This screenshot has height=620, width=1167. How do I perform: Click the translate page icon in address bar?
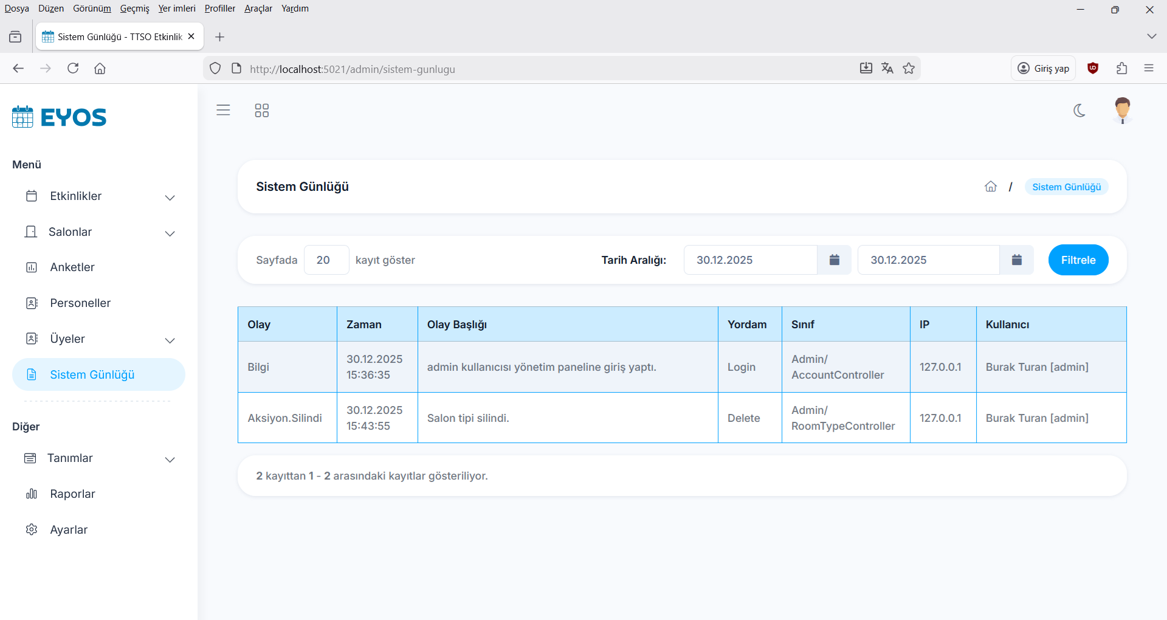click(887, 69)
